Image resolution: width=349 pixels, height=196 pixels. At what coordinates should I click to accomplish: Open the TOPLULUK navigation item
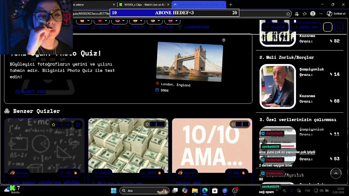(162, 27)
